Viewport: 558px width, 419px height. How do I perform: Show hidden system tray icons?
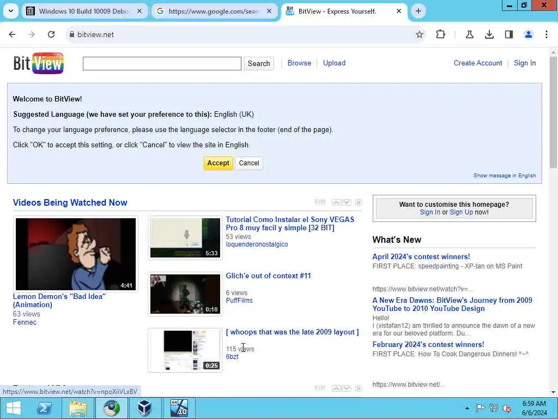coord(467,408)
